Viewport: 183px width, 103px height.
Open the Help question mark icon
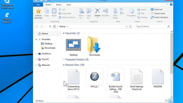coord(171,5)
